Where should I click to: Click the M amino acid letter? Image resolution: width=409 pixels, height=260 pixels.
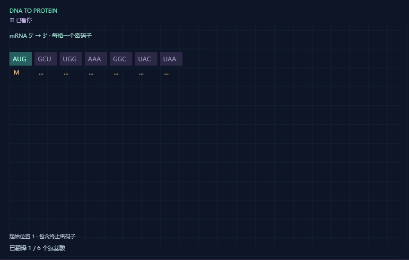(x=17, y=73)
